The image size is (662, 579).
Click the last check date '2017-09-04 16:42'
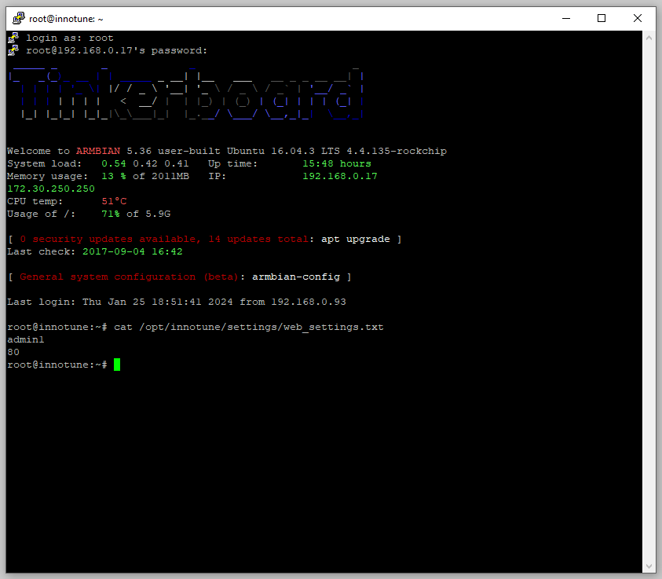[x=133, y=251]
